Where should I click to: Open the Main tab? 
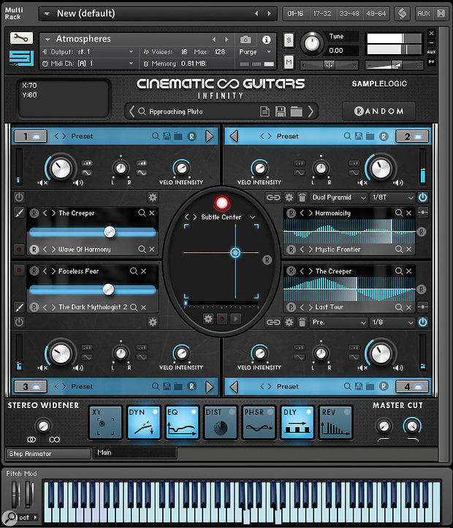point(135,453)
